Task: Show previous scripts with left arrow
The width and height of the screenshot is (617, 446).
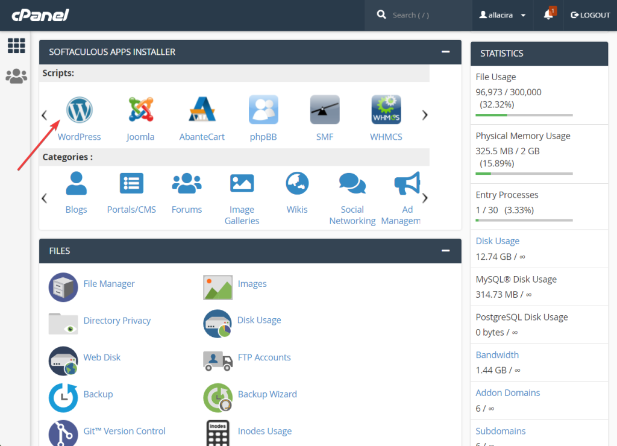Action: [45, 115]
